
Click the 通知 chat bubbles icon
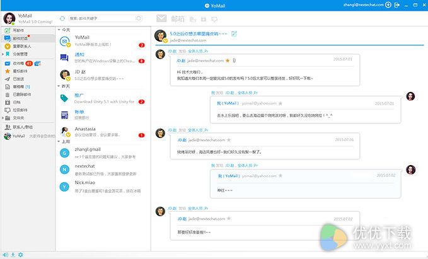tap(64, 57)
